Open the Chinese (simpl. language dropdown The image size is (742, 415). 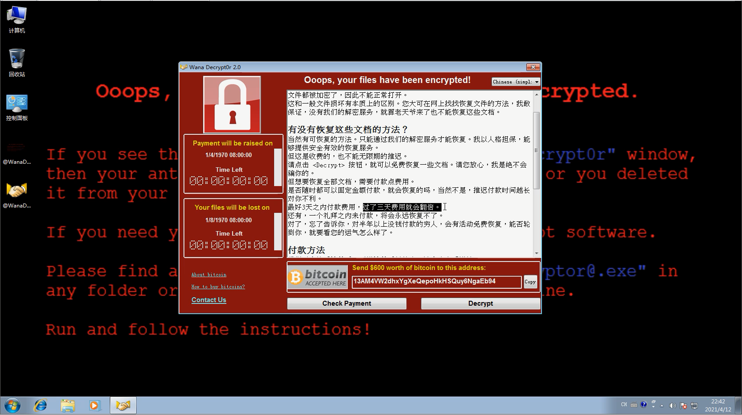pyautogui.click(x=516, y=82)
